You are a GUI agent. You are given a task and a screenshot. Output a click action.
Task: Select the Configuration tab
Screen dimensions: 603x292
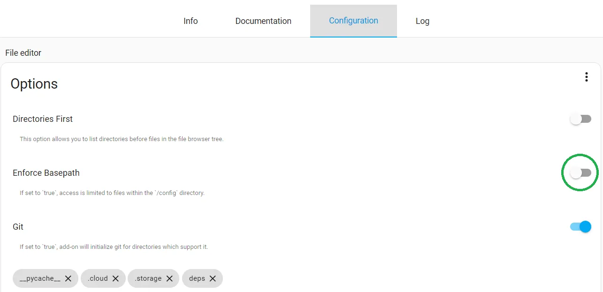tap(353, 21)
